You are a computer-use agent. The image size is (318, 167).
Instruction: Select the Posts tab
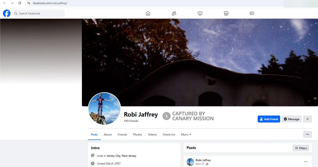point(94,134)
